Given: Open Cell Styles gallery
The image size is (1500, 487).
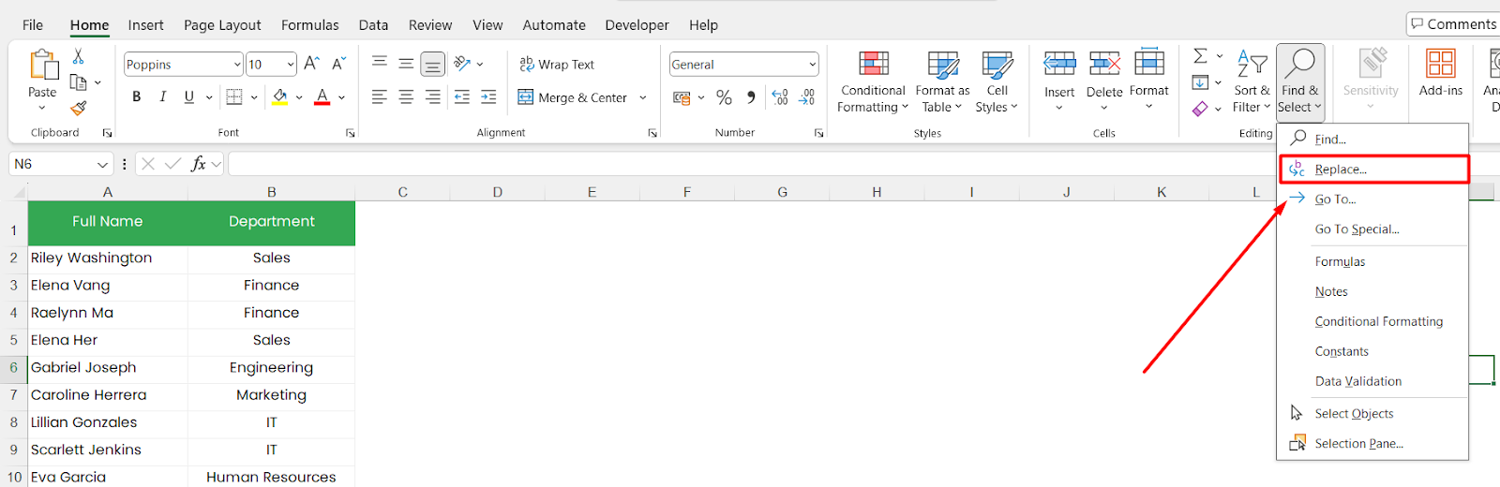Looking at the screenshot, I should pos(997,82).
